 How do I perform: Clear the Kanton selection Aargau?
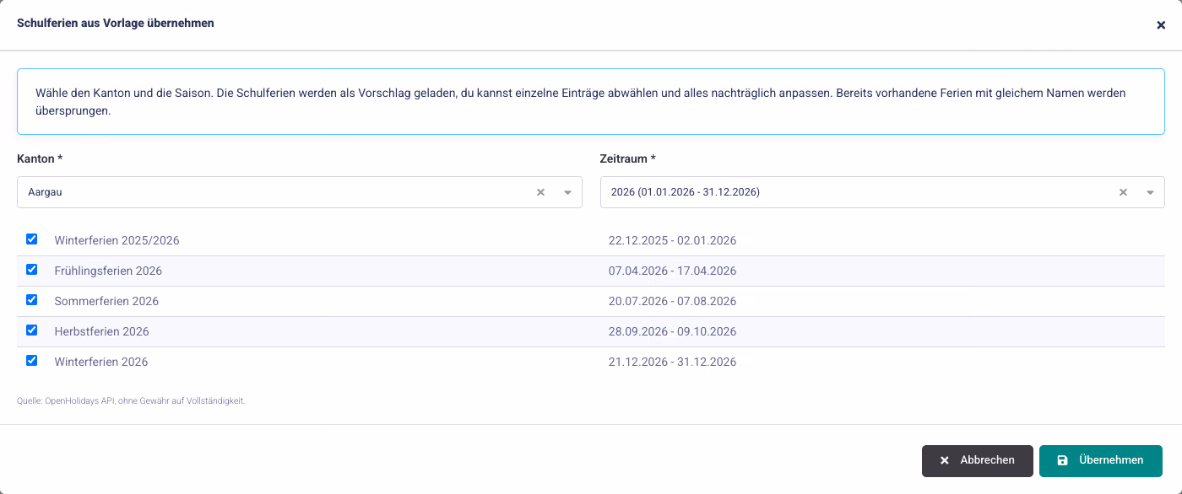[541, 192]
